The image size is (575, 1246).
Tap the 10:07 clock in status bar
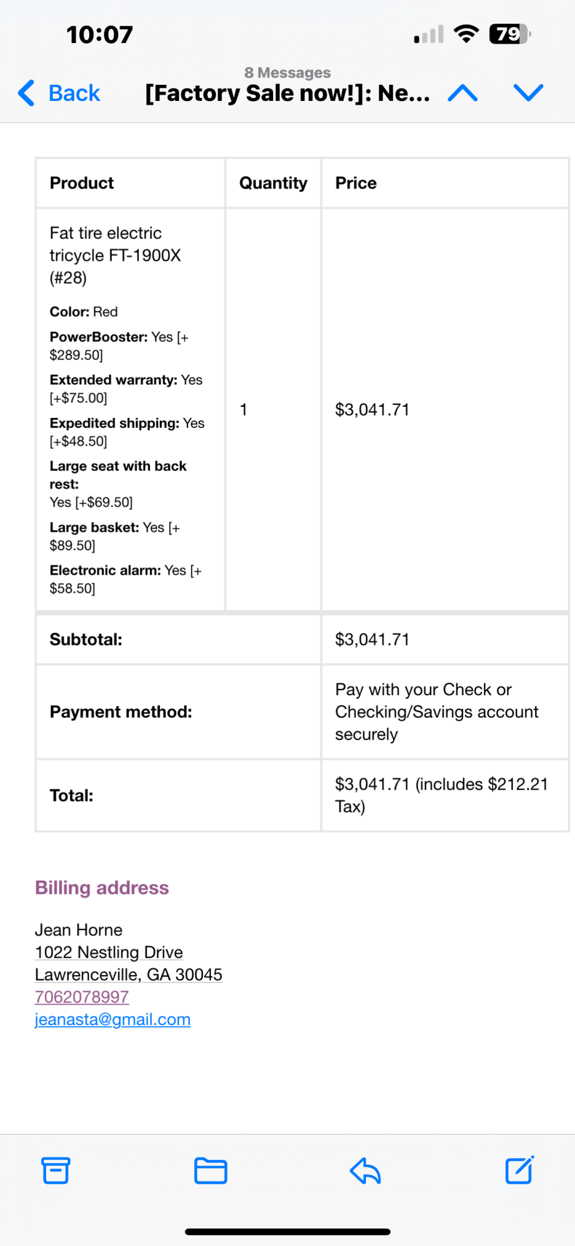click(x=100, y=34)
